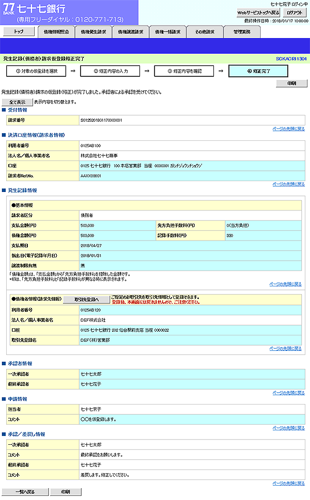Click the 取引先登録へ button
Image resolution: width=310 pixels, height=500 pixels.
tap(86, 299)
